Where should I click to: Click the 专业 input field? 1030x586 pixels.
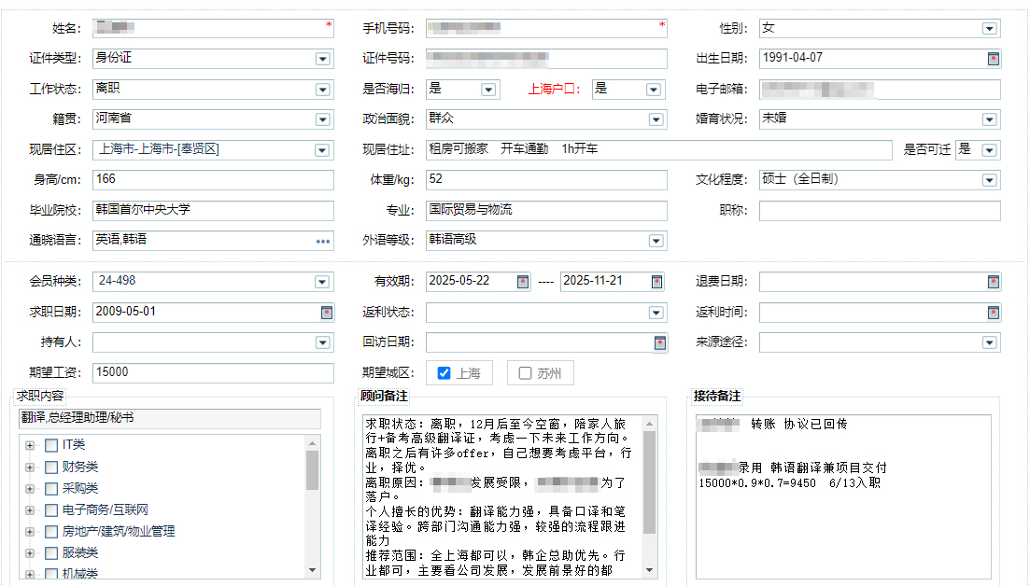pyautogui.click(x=546, y=210)
